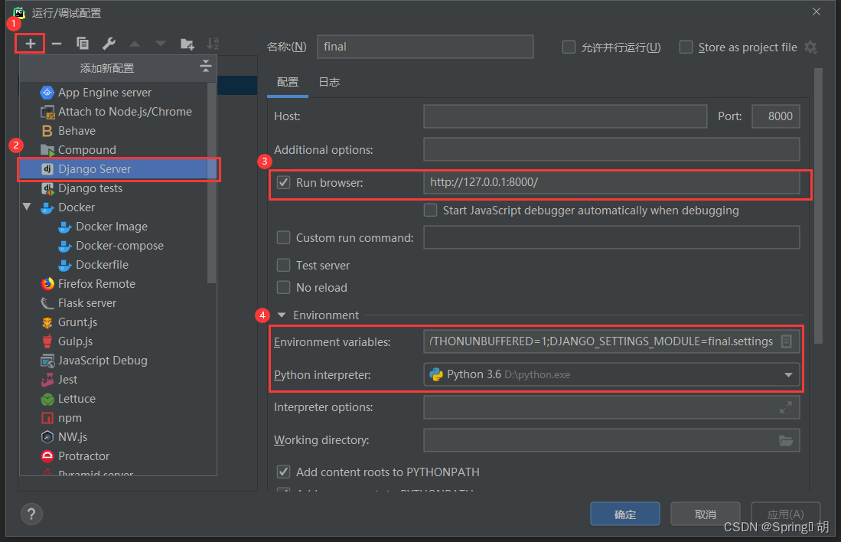Open the environment variables editor icon
Screen dimensions: 841x542
click(787, 341)
